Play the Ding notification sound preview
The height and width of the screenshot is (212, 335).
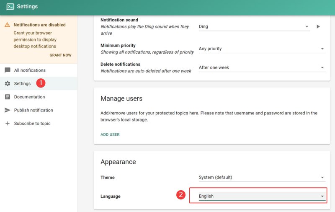[x=318, y=26]
